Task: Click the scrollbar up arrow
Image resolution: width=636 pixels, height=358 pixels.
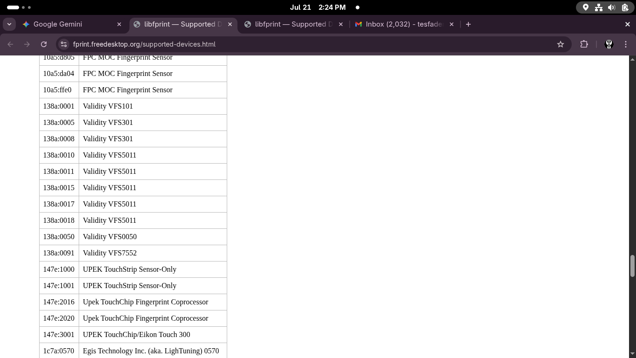Action: 632,59
